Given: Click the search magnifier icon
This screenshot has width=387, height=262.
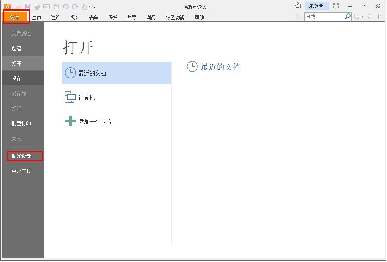Looking at the screenshot, I should [x=347, y=17].
